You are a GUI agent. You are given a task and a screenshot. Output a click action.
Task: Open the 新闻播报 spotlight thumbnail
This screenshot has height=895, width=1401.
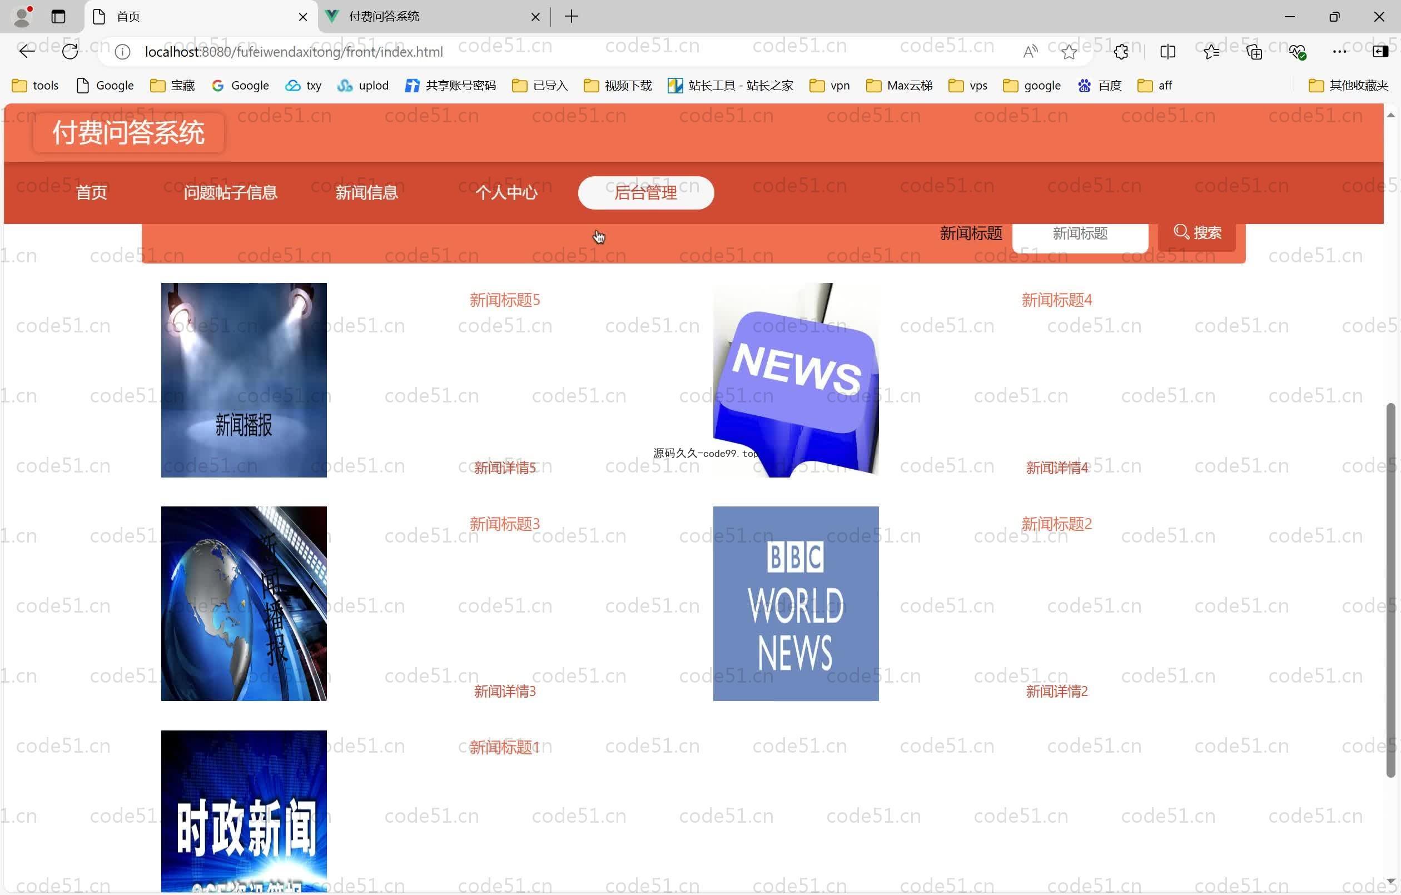click(244, 380)
